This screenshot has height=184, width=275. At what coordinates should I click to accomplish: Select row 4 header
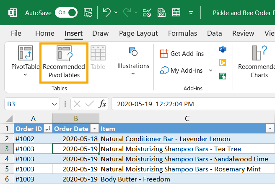pos(7,159)
